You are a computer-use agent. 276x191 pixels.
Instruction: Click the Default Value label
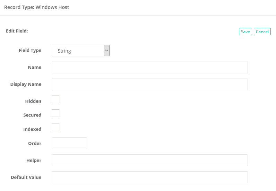coord(26,178)
